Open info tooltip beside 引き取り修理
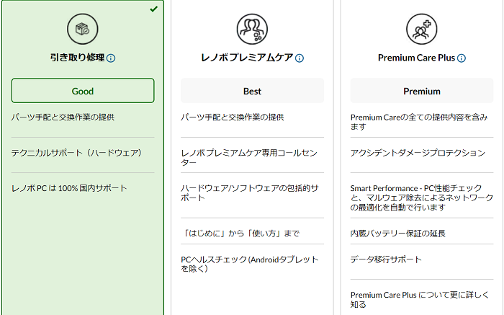 (111, 58)
